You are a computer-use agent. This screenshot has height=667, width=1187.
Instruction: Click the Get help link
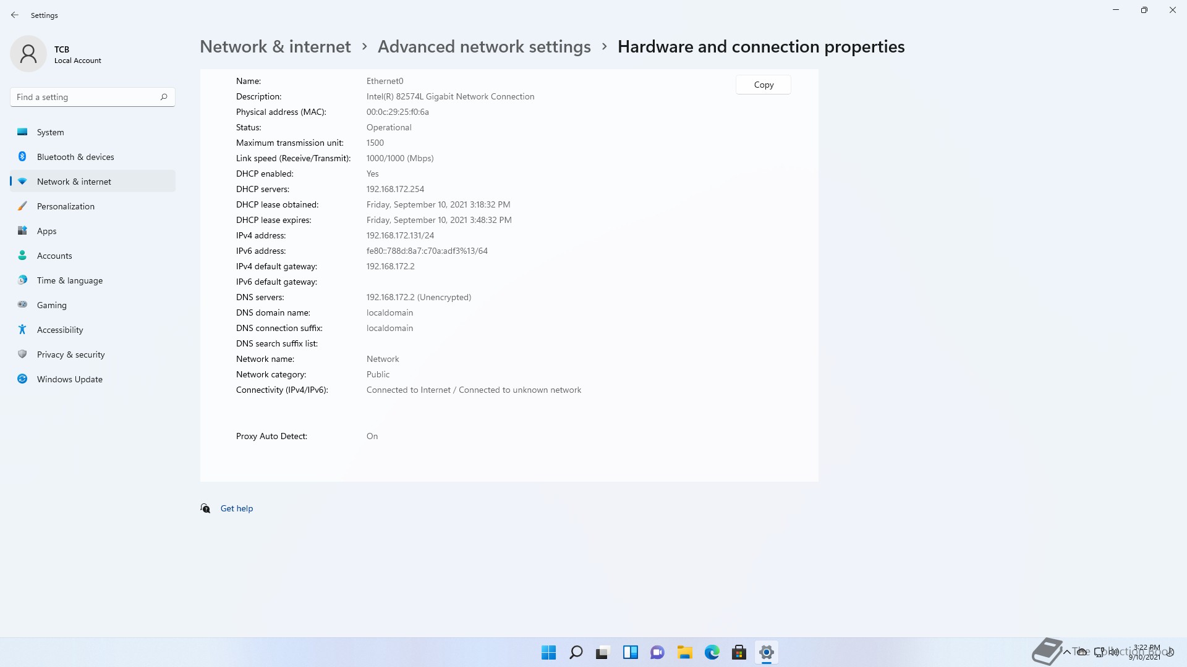pos(236,508)
